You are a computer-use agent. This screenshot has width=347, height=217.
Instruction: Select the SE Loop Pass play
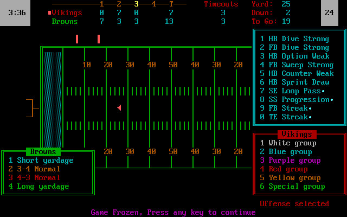pyautogui.click(x=292, y=91)
